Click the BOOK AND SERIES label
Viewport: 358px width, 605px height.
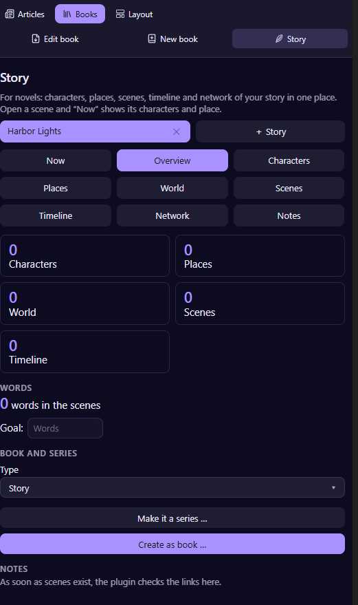[x=38, y=454]
